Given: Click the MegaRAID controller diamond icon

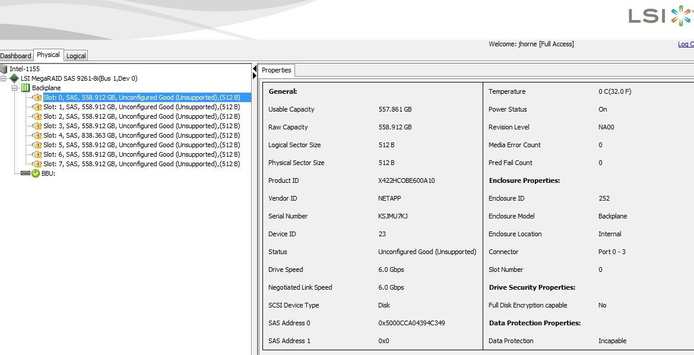Looking at the screenshot, I should tap(14, 78).
